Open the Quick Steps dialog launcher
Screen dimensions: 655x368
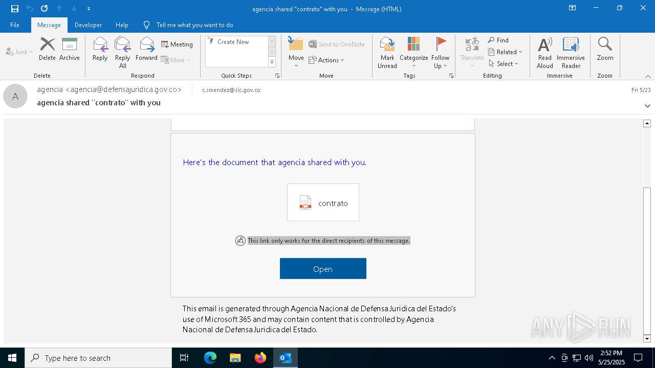[277, 76]
